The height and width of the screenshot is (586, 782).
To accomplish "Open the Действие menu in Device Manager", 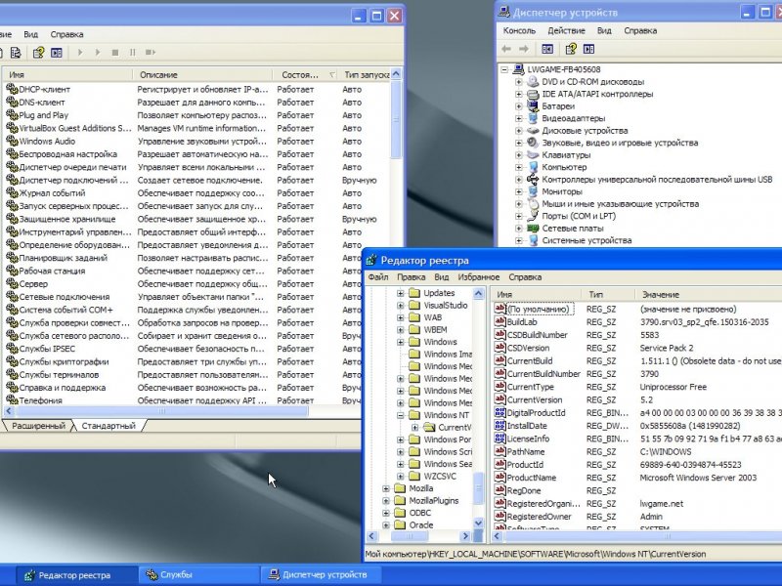I will pos(567,30).
